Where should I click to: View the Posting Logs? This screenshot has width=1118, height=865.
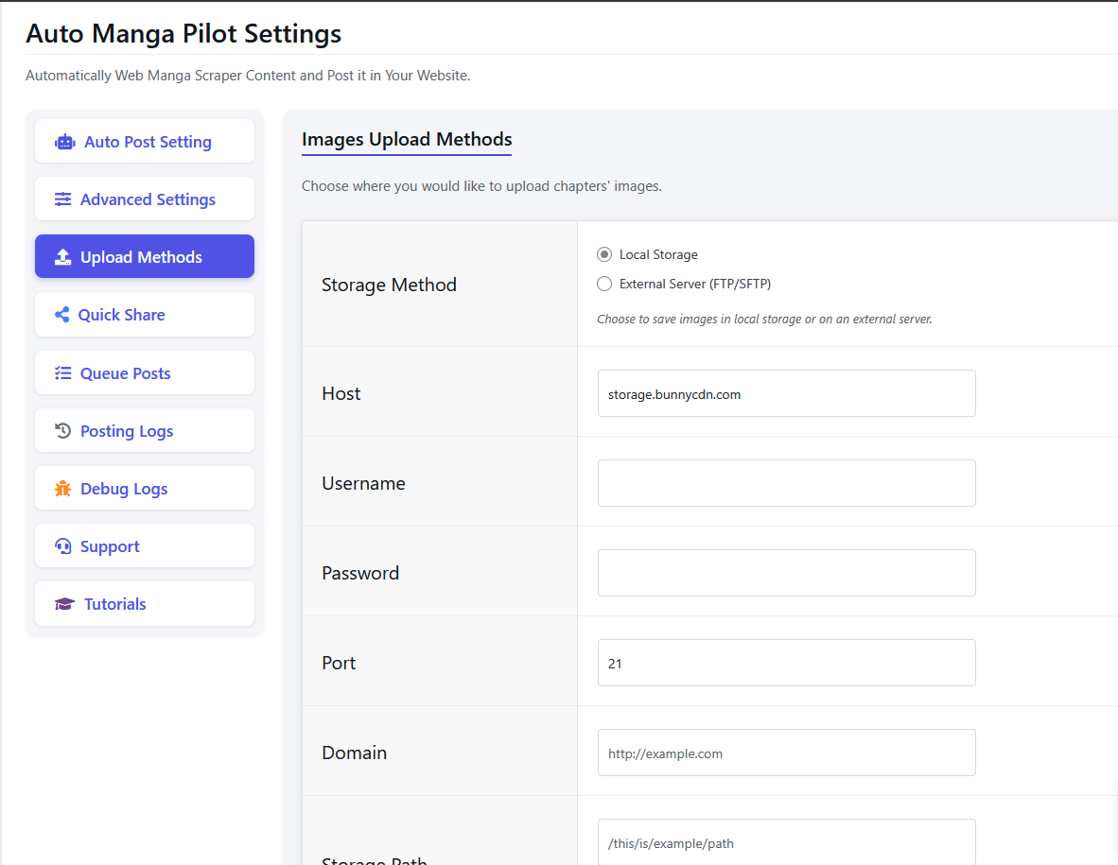coord(144,429)
